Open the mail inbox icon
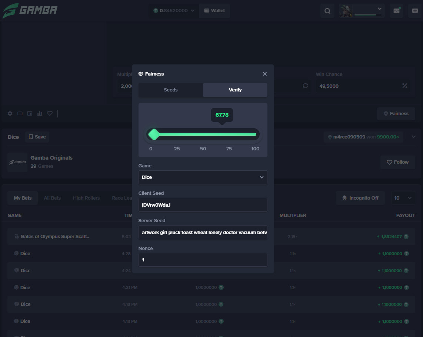This screenshot has width=423, height=337. coord(396,11)
